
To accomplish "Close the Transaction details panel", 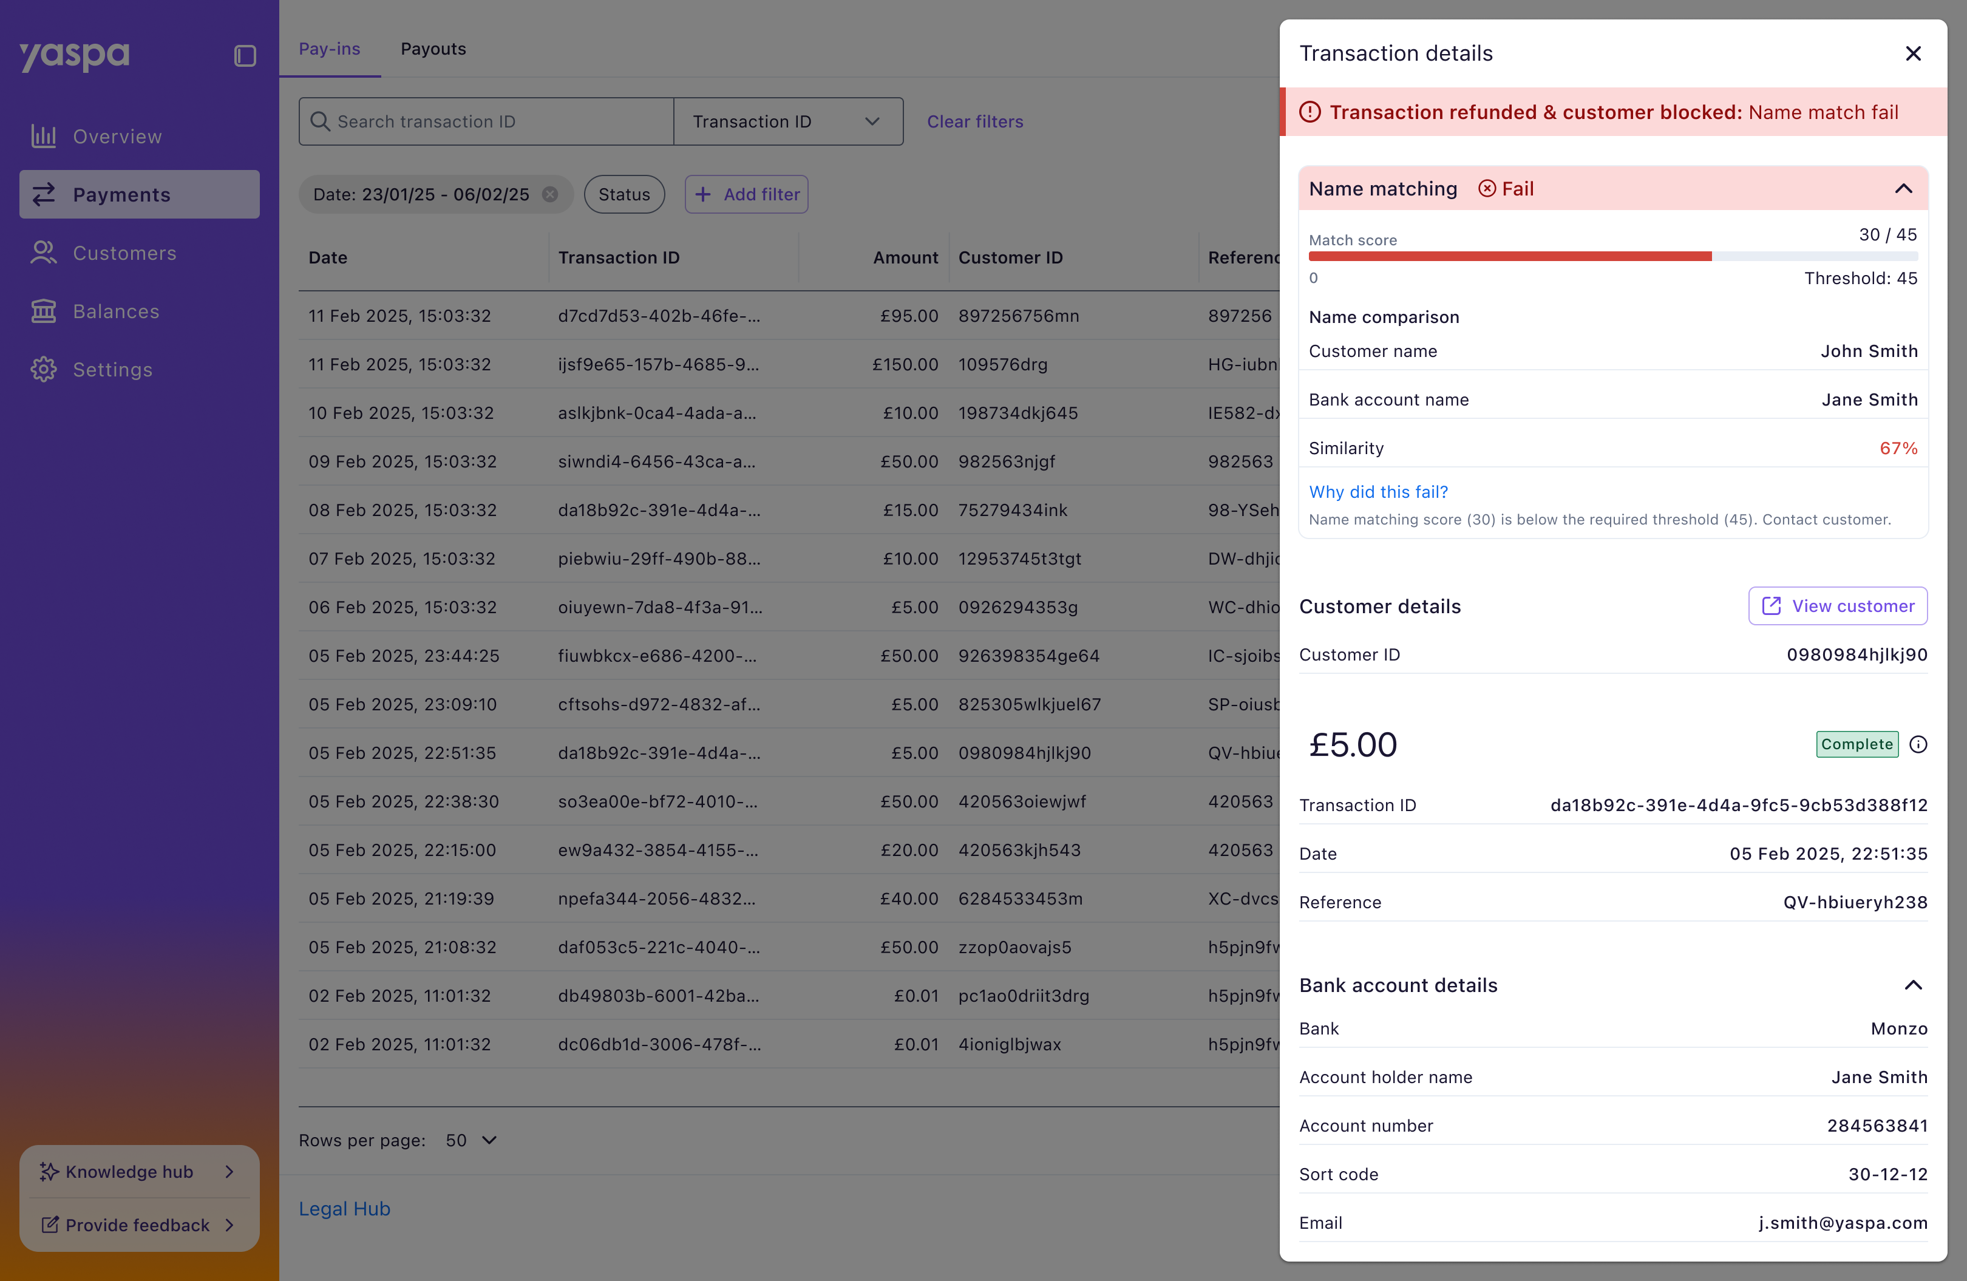I will [x=1912, y=53].
